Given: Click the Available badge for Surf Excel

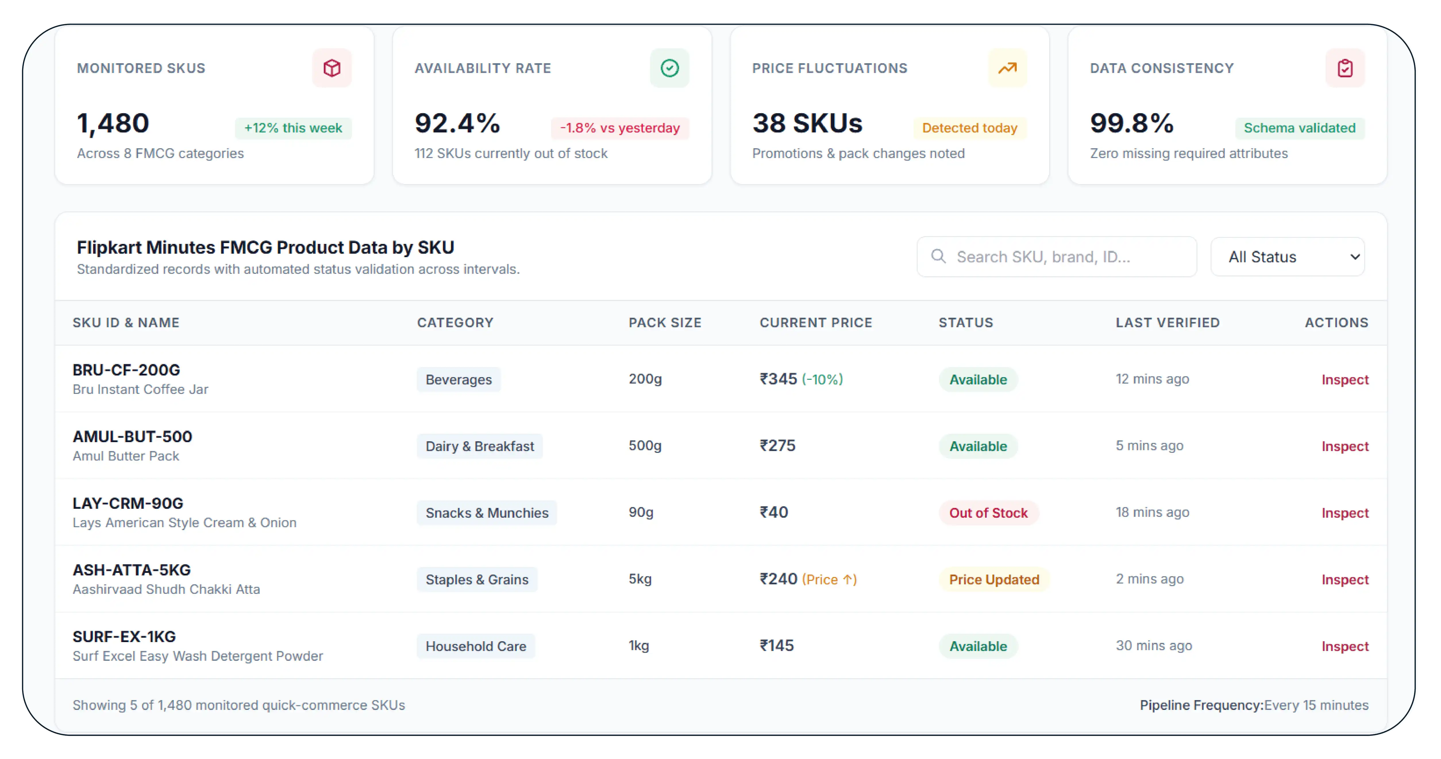Looking at the screenshot, I should (978, 646).
